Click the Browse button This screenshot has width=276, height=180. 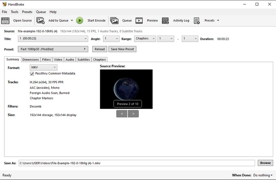[265, 163]
